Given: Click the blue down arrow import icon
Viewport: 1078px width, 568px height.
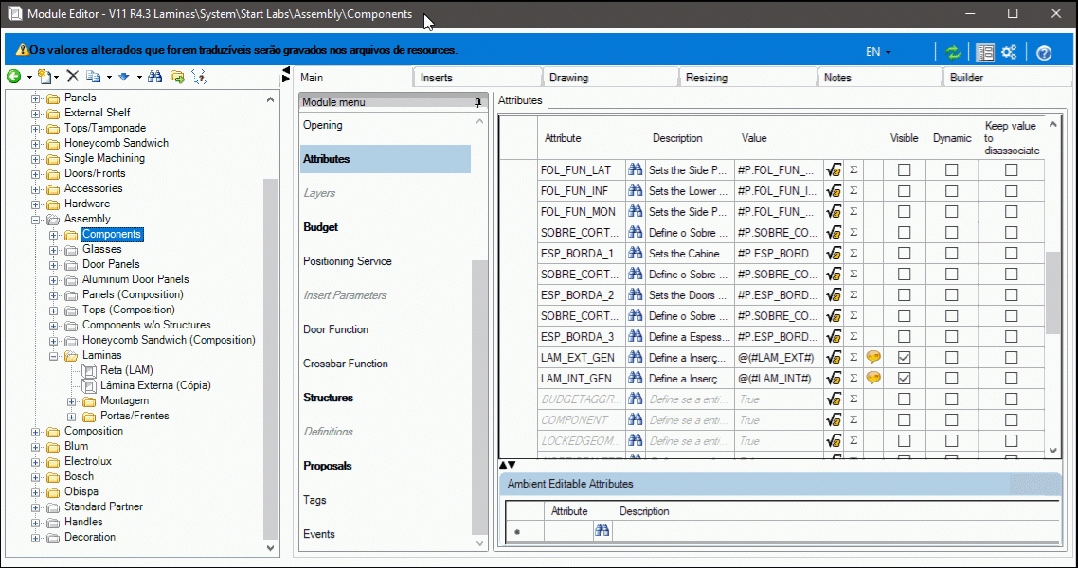Looking at the screenshot, I should coord(124,77).
